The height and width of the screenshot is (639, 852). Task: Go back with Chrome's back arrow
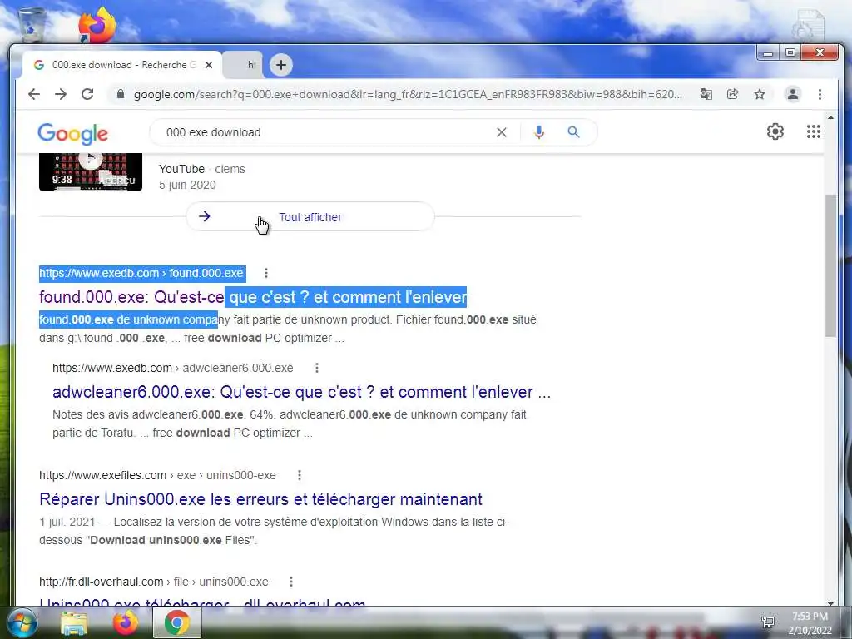(x=34, y=94)
